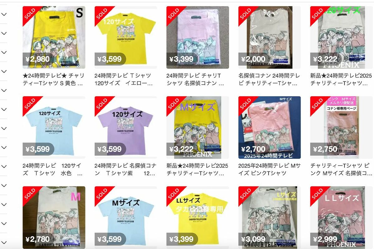This screenshot has width=374, height=249.
Task: Open the light blue 120サイズ shirt thumbnail
Action: (54, 128)
